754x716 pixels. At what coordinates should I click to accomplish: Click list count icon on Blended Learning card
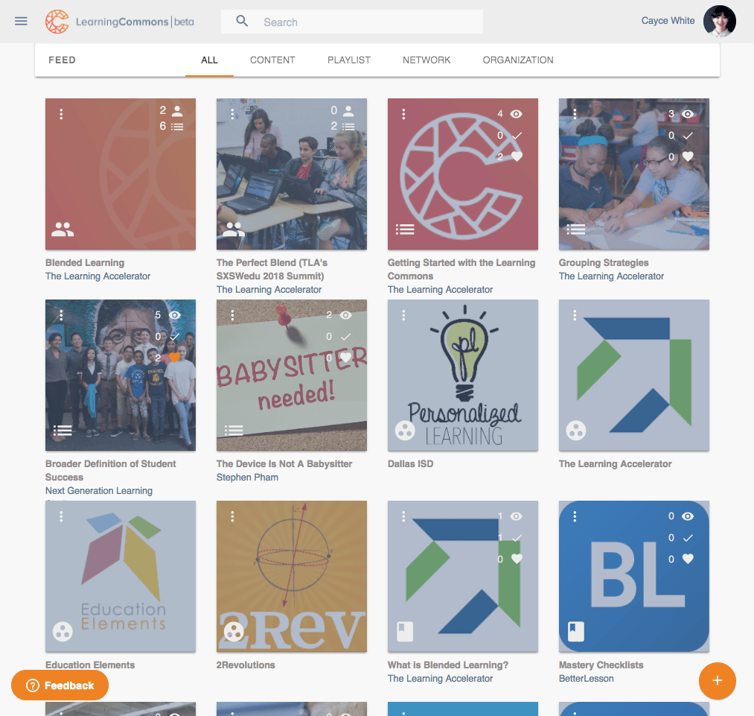(x=177, y=127)
